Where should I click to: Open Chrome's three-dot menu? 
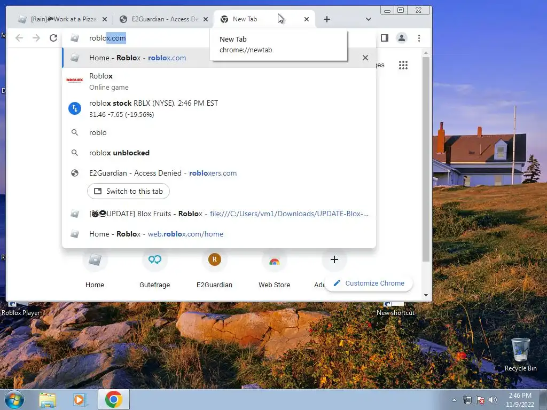click(419, 38)
